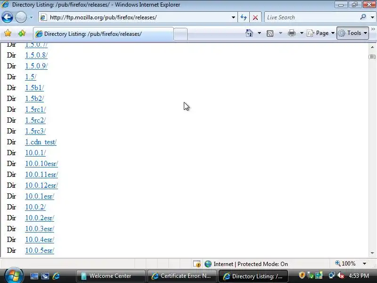Screen dimensions: 377x283
Task: Click the Live Search box
Action: pyautogui.click(x=311, y=17)
